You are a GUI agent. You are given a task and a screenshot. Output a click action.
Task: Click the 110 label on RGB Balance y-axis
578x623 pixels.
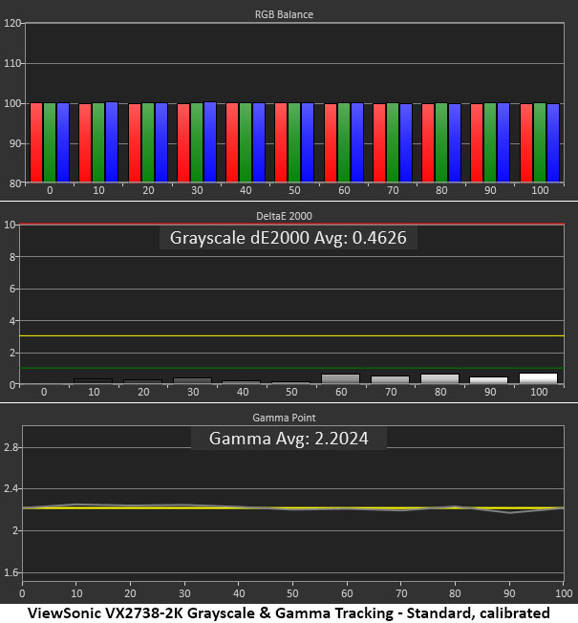[11, 63]
